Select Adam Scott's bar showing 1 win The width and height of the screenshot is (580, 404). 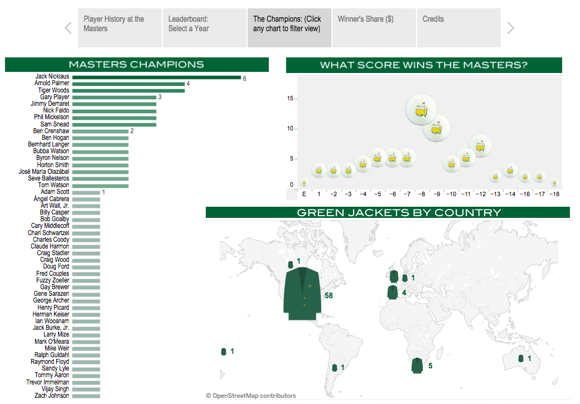point(86,193)
